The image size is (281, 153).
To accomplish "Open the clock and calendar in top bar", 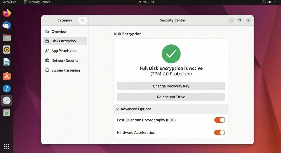I will pos(146,2).
